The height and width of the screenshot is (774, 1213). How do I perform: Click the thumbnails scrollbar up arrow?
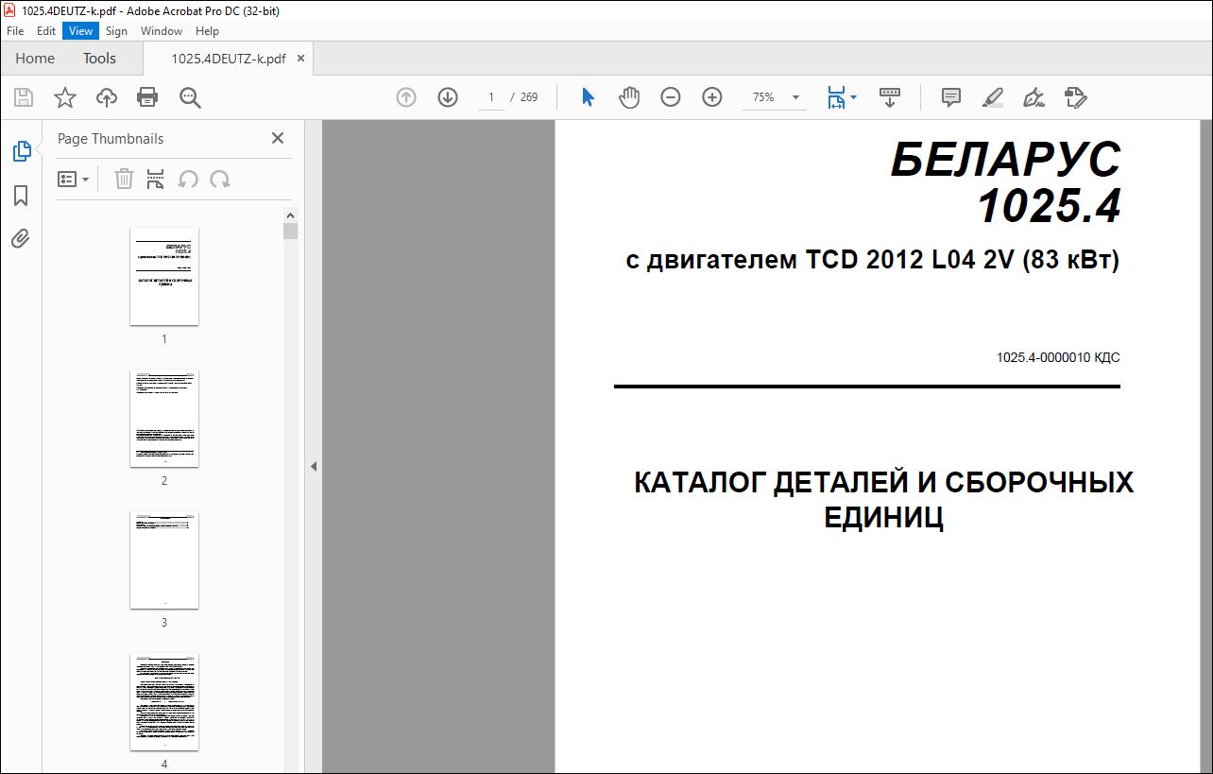point(291,215)
